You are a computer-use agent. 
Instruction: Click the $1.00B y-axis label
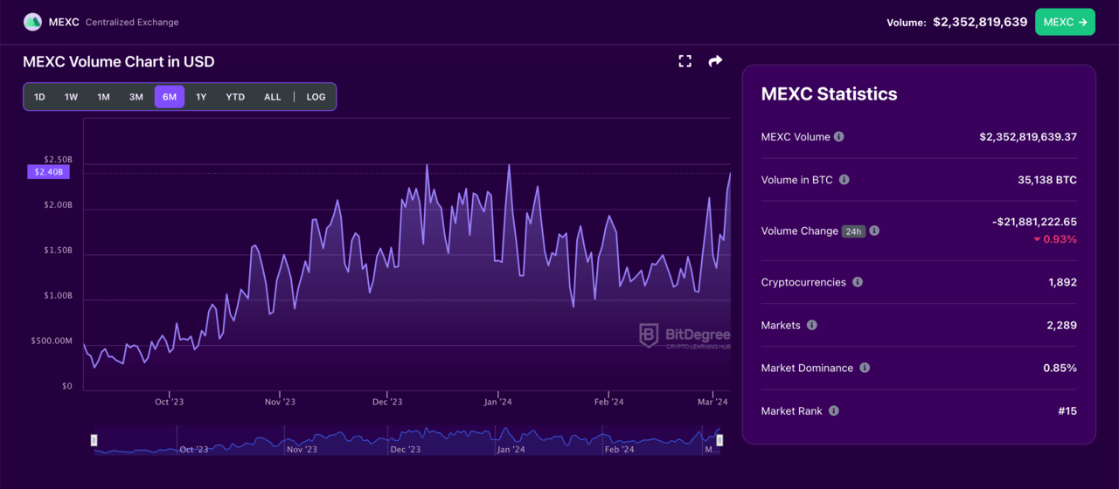tap(58, 295)
